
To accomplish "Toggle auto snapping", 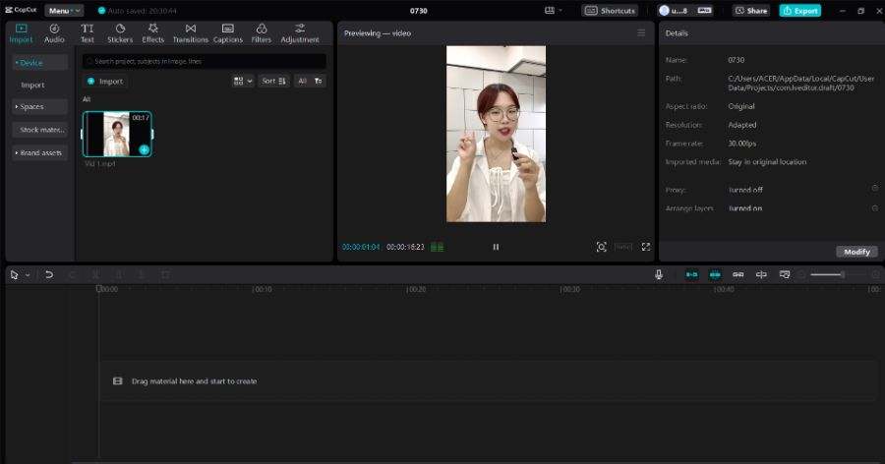I will [x=715, y=274].
